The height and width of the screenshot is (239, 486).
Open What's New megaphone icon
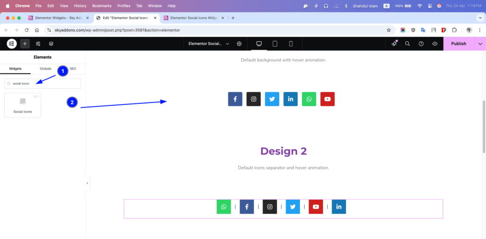click(394, 44)
